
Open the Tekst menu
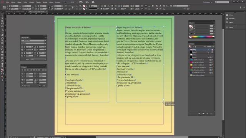coord(25,2)
